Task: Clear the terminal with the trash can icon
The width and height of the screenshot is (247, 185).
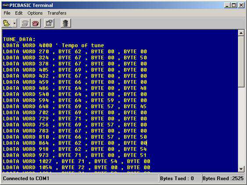Action: coord(66,23)
